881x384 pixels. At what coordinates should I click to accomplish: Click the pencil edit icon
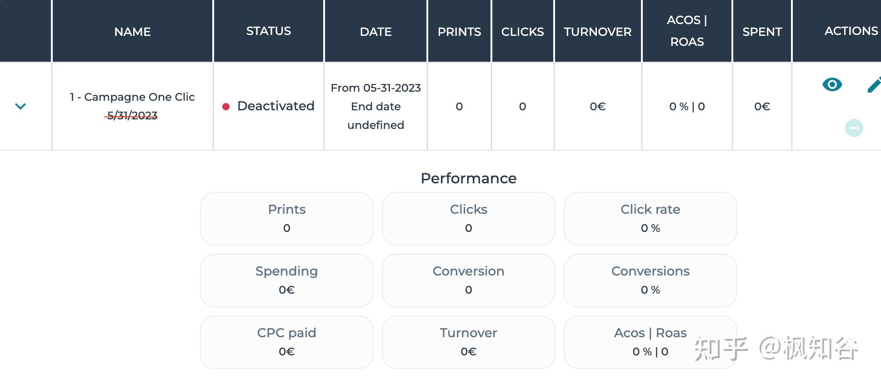[x=874, y=85]
